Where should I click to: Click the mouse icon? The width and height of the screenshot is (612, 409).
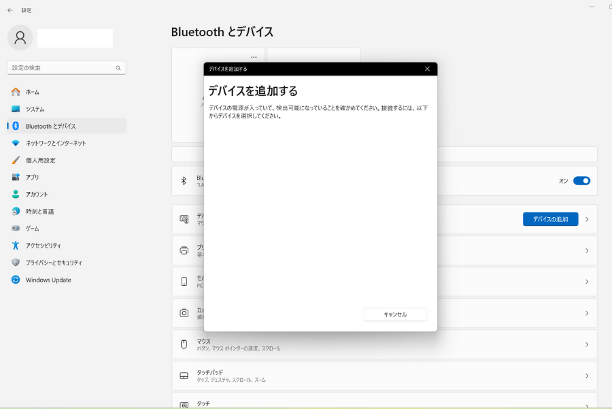[184, 344]
